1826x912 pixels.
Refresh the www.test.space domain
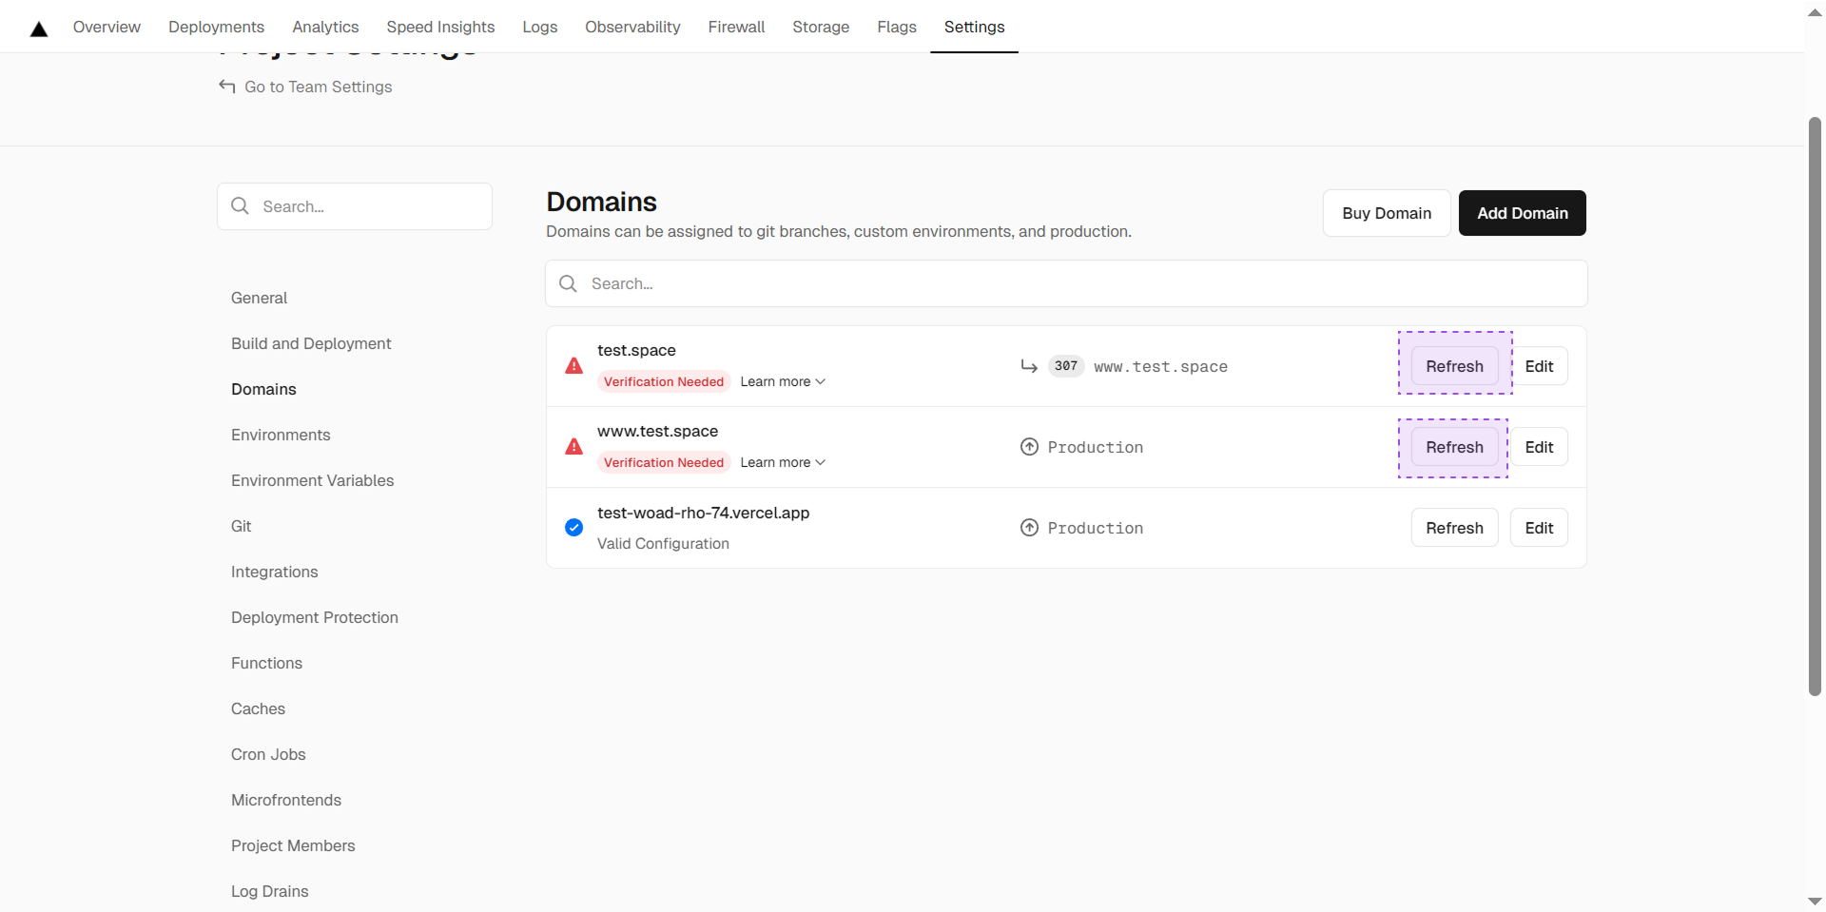tap(1454, 447)
